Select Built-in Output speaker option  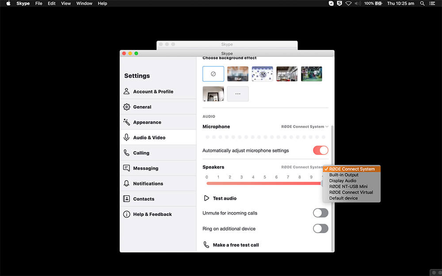tap(352, 175)
